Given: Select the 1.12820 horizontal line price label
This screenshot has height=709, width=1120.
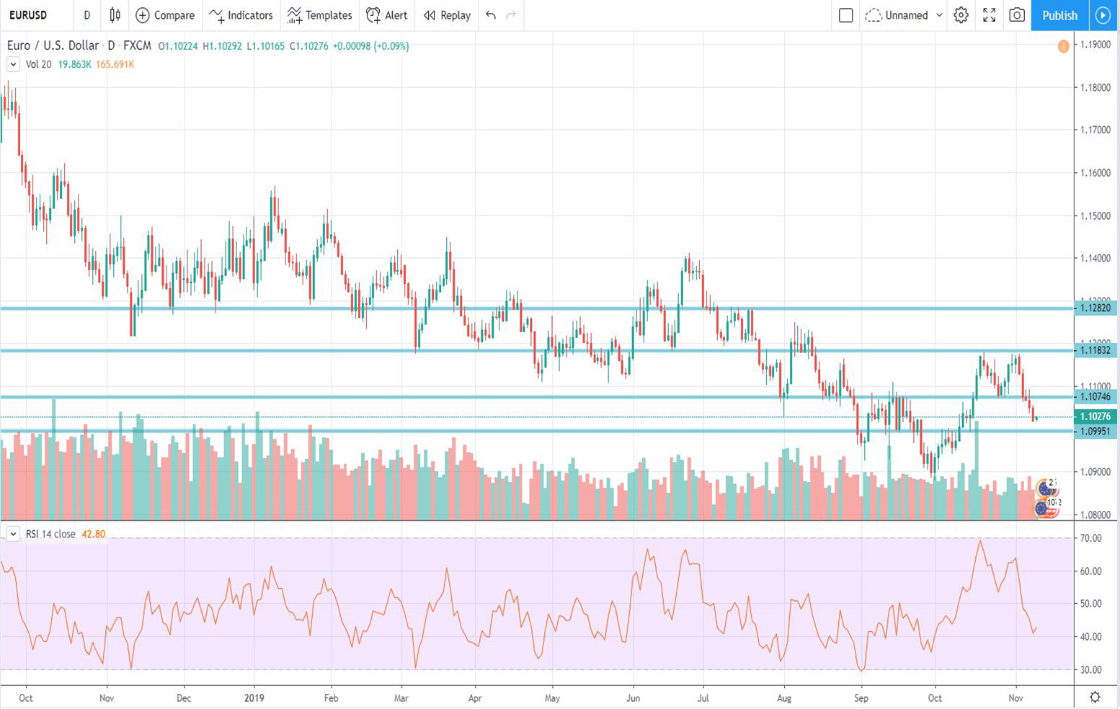Looking at the screenshot, I should pyautogui.click(x=1095, y=308).
